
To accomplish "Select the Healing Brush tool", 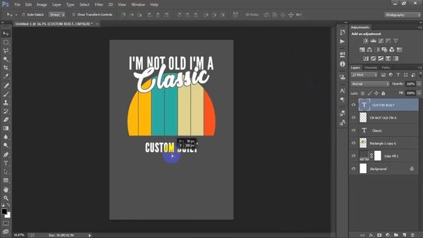I will point(6,86).
